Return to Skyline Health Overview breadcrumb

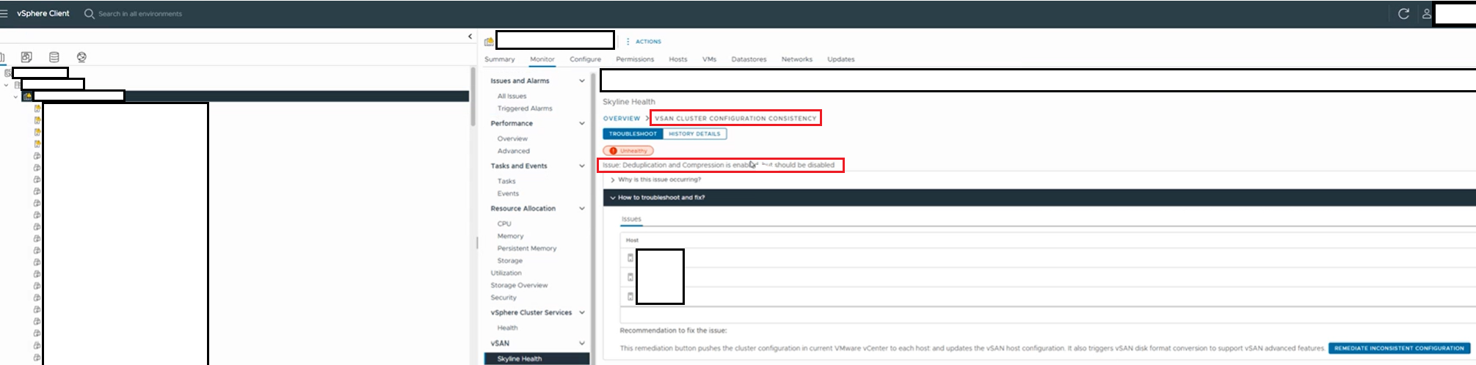pos(622,119)
